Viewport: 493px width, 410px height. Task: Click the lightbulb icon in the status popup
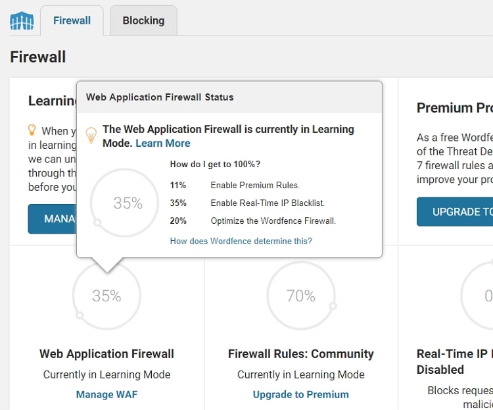[91, 136]
